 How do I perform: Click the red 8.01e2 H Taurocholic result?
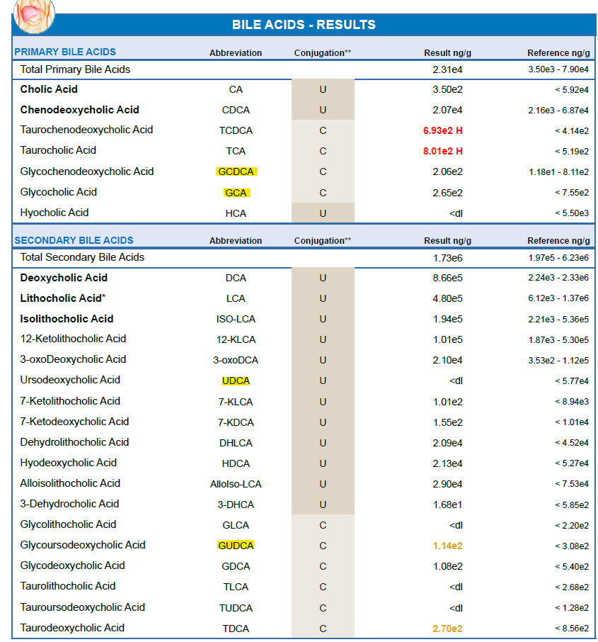pos(442,151)
